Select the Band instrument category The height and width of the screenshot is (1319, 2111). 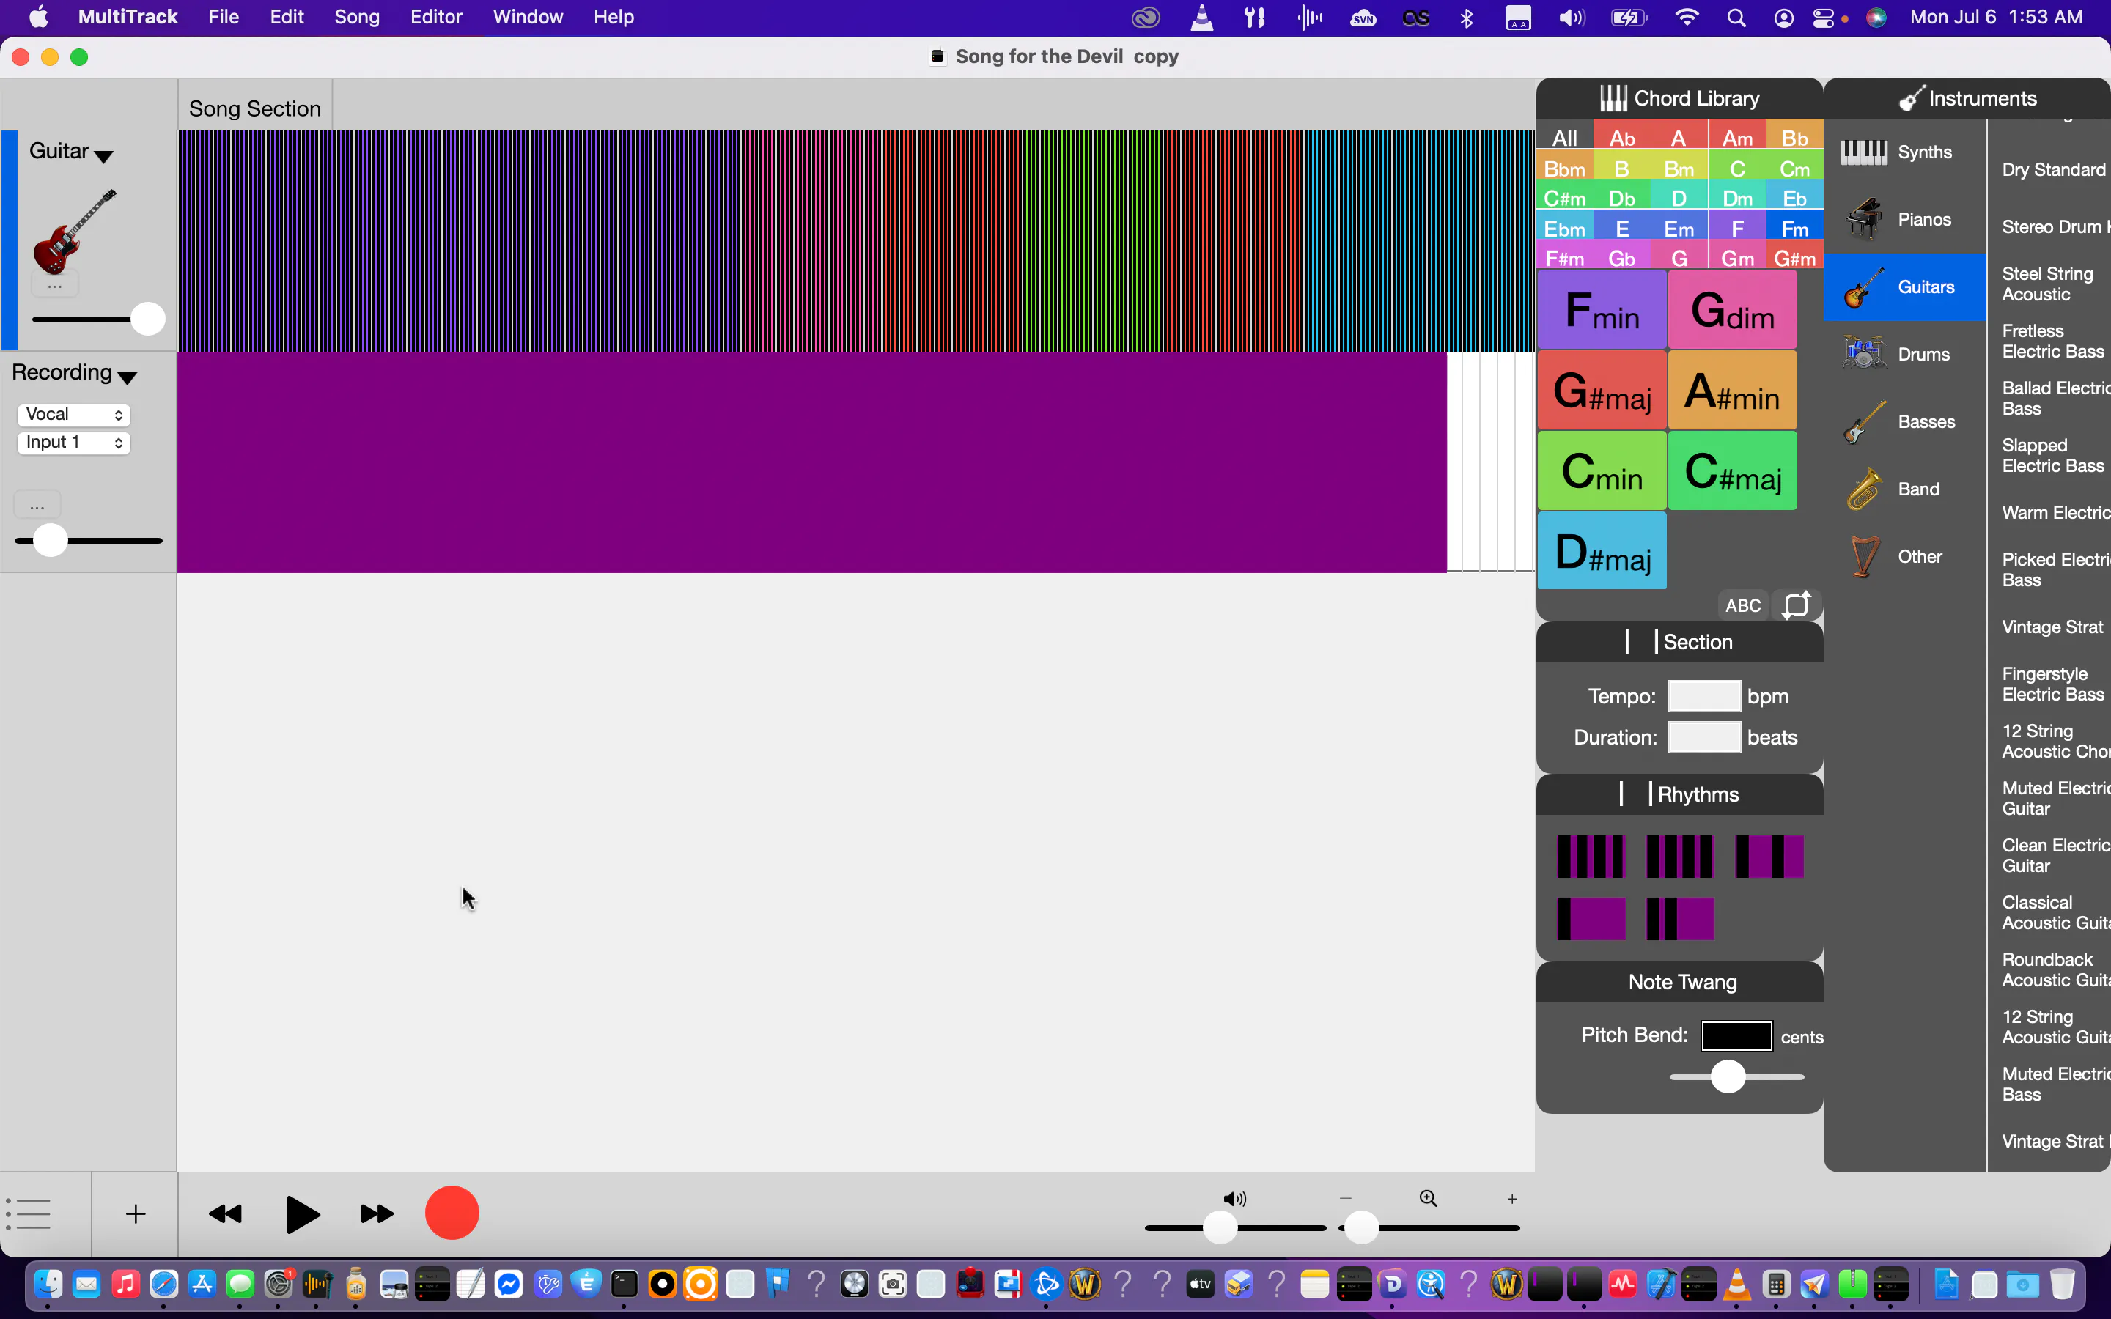1904,489
